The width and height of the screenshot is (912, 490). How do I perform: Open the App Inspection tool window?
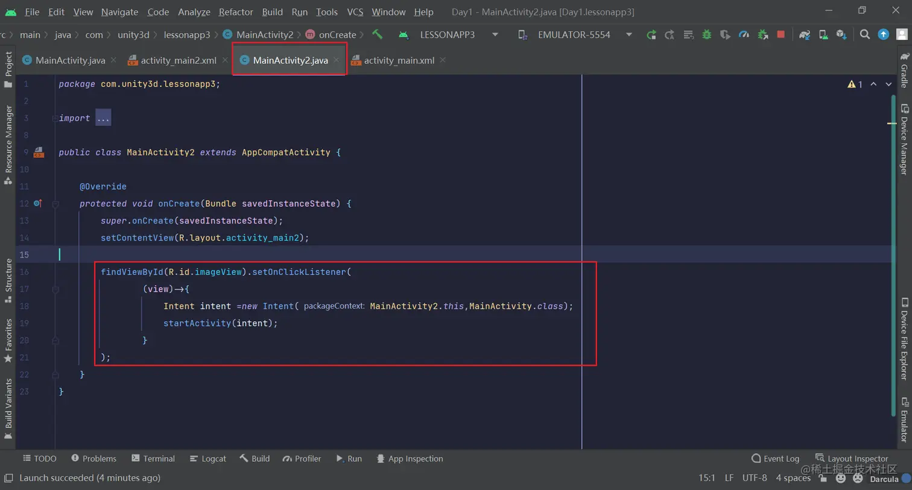410,459
